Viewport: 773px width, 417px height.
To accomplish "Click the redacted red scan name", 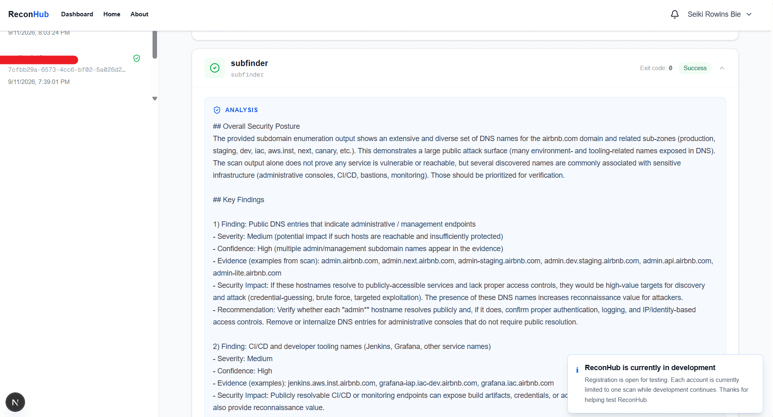I will click(39, 60).
